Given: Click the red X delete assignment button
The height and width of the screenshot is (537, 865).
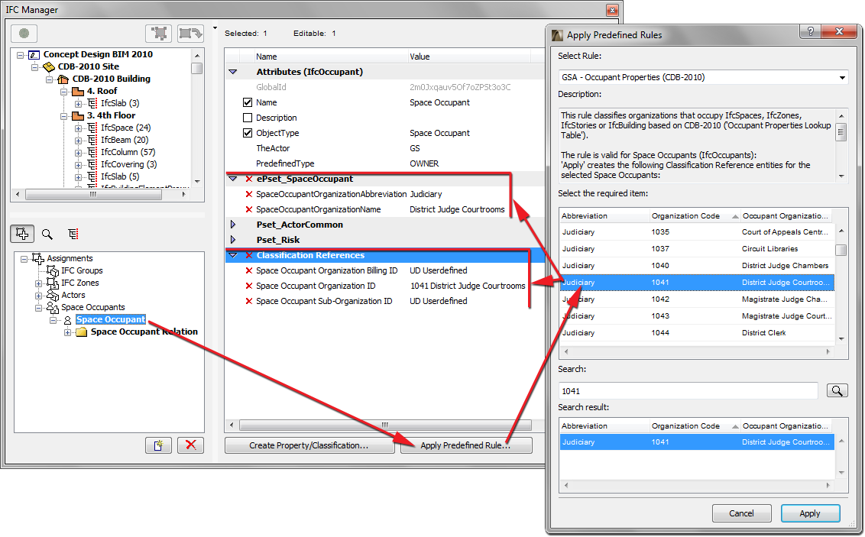Looking at the screenshot, I should (191, 445).
